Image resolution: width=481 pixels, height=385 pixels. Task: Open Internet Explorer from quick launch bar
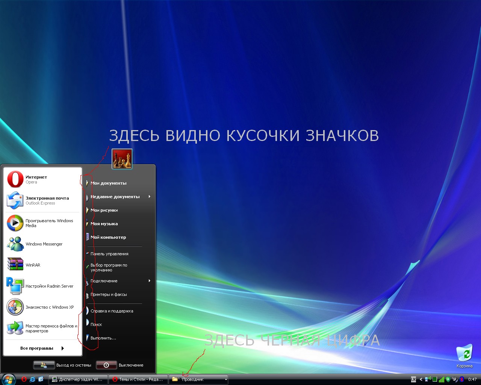[x=33, y=379]
